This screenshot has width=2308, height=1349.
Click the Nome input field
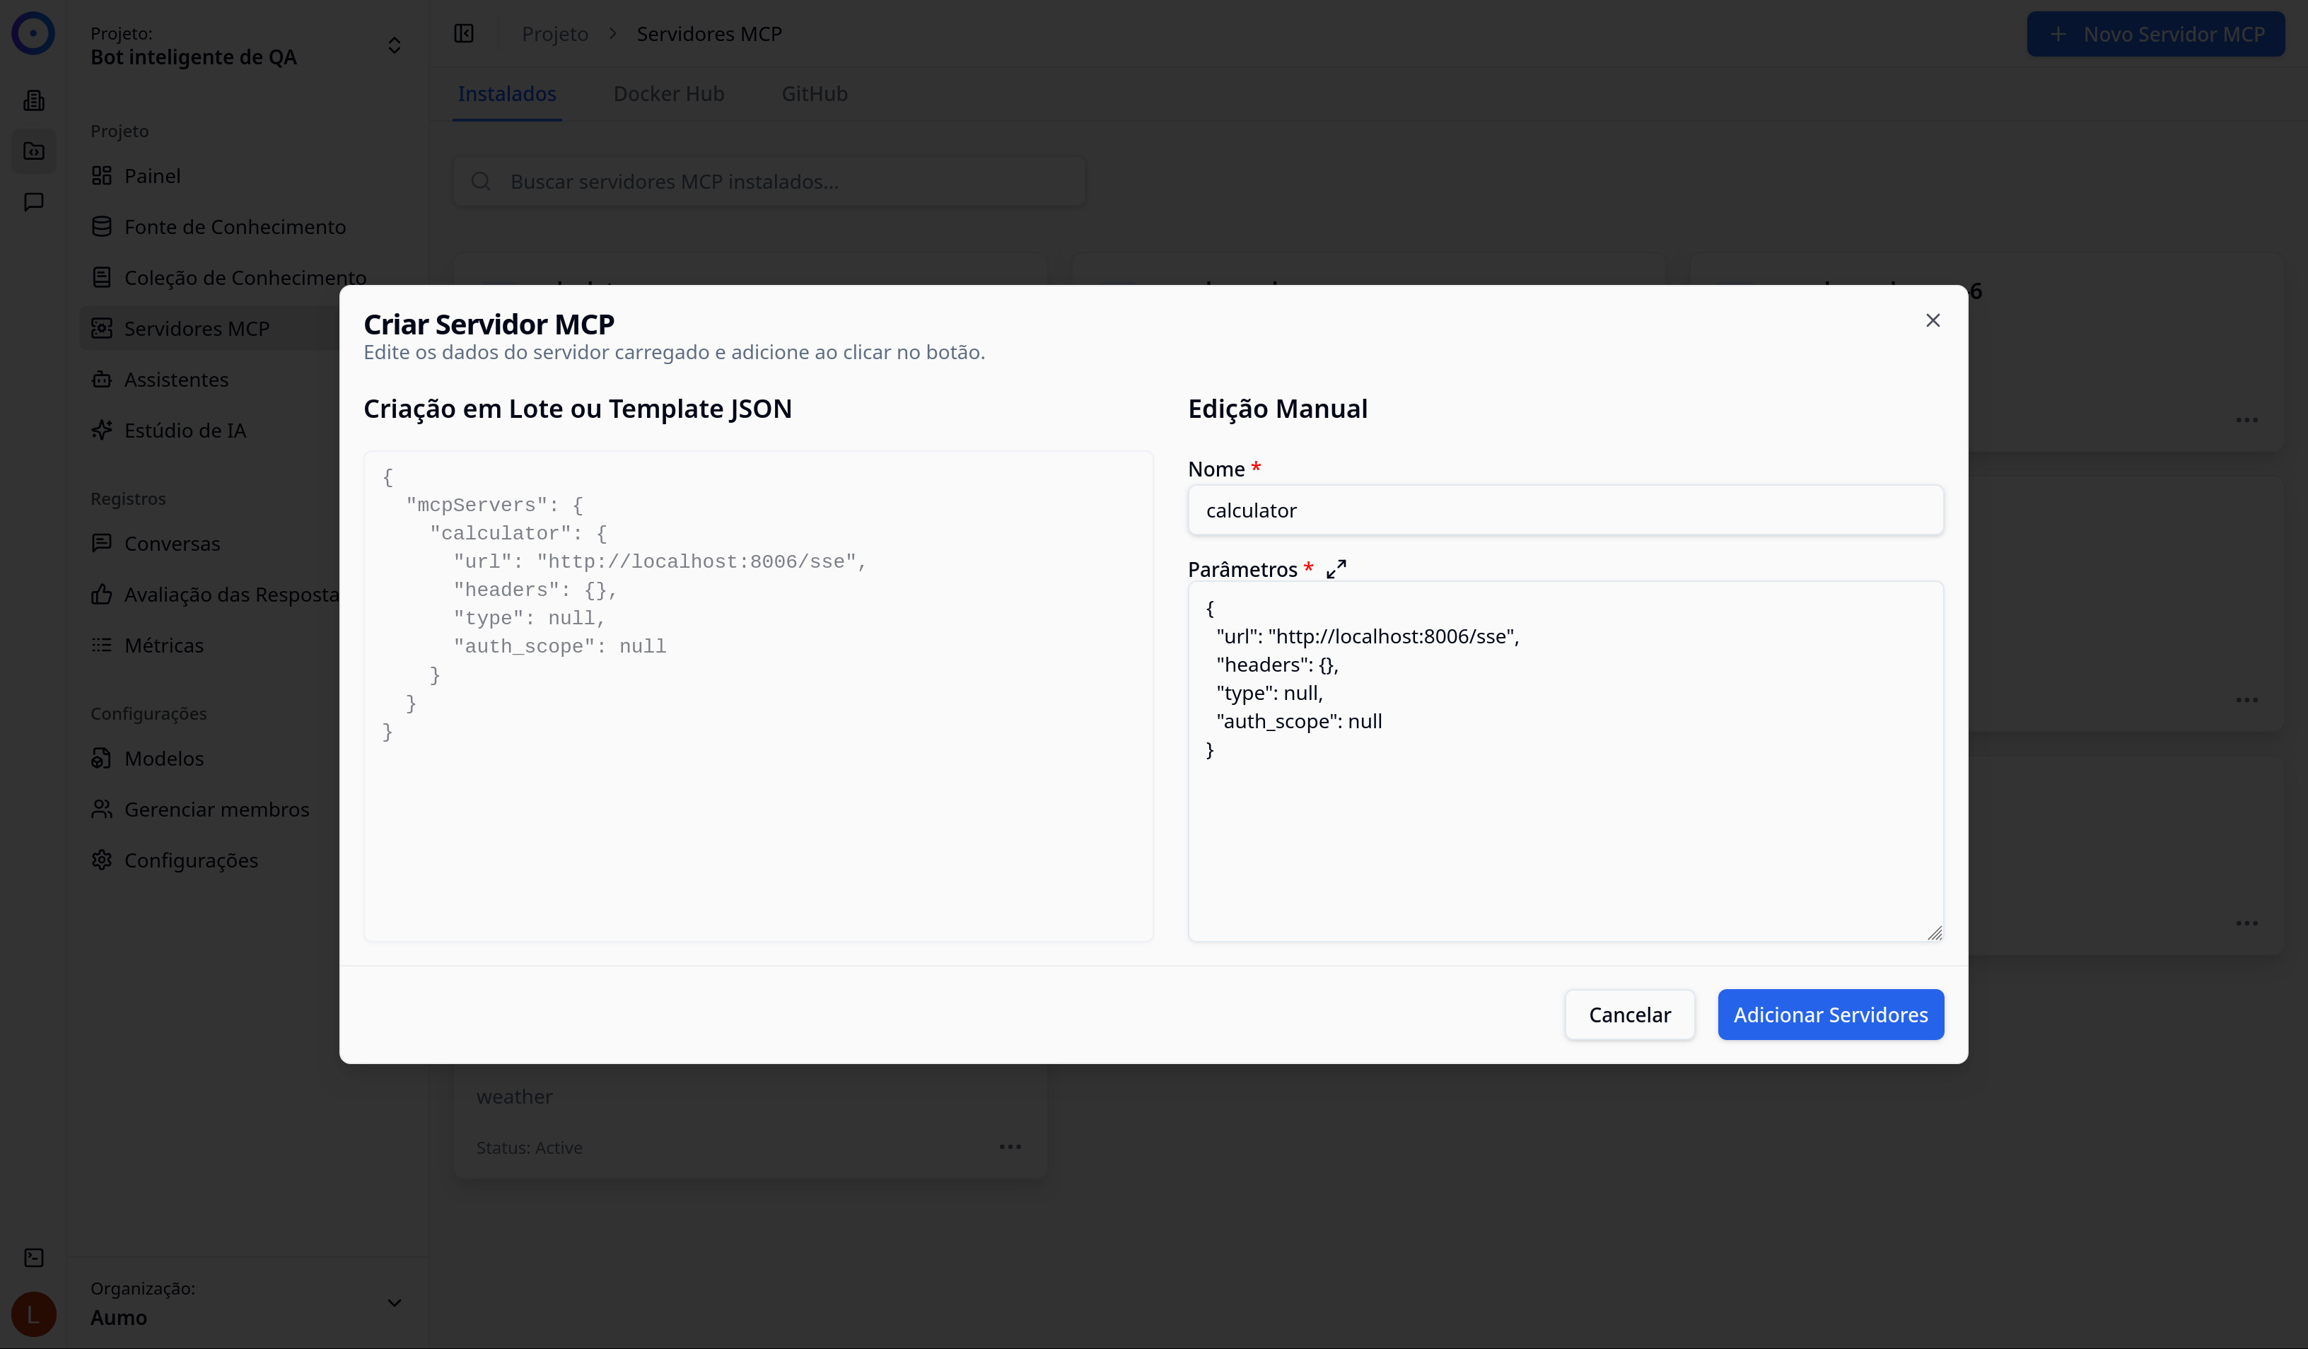(1566, 510)
